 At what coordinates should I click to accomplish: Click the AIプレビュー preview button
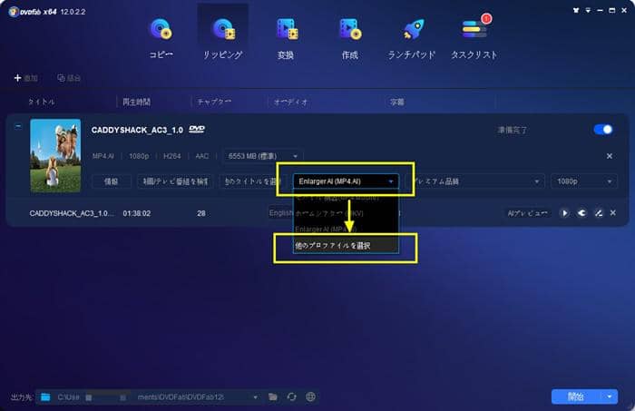[x=527, y=213]
